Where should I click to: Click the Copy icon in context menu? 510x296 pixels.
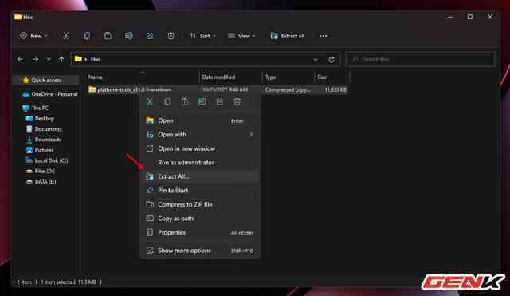pos(167,102)
